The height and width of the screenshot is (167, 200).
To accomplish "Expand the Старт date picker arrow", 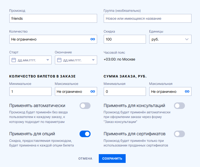I will coord(48,60).
